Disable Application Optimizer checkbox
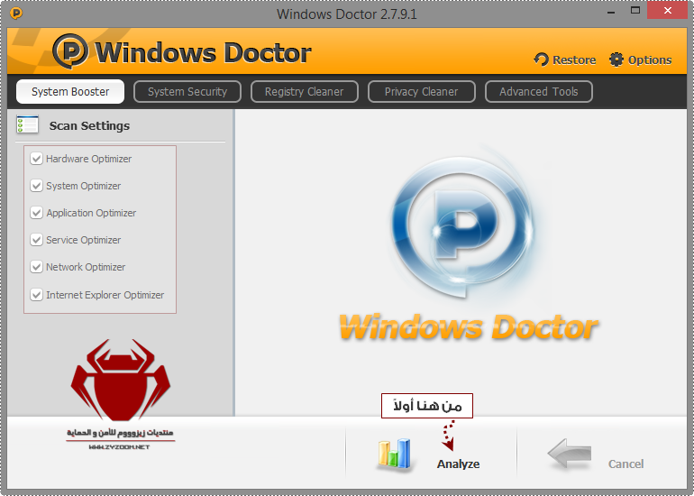 (36, 213)
